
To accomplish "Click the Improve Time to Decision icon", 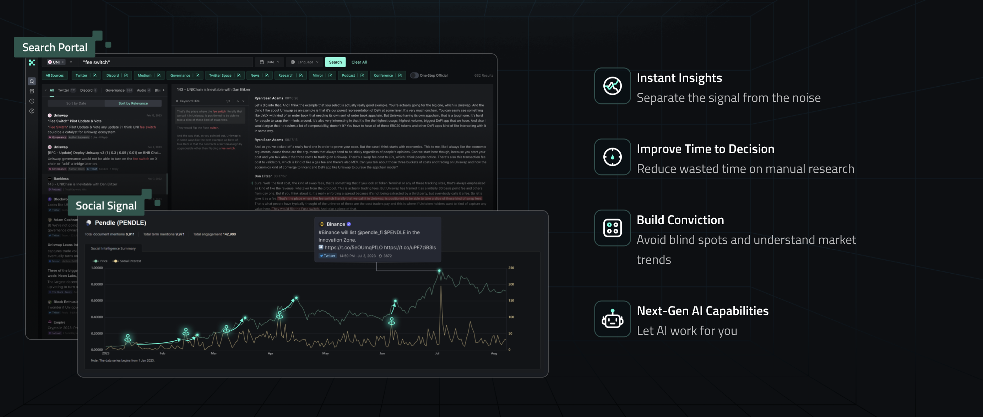I will [612, 157].
